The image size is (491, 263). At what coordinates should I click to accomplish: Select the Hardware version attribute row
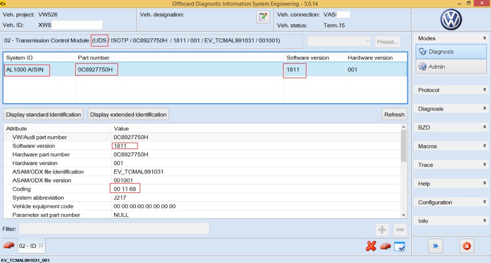(x=202, y=163)
